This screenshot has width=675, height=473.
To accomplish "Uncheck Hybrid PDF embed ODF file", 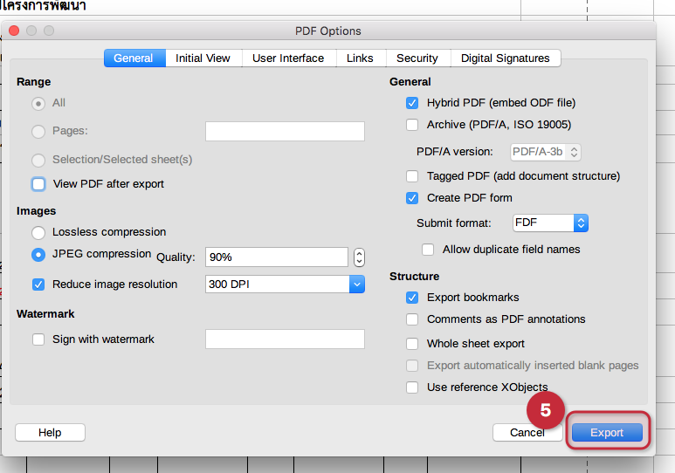I will [x=412, y=103].
